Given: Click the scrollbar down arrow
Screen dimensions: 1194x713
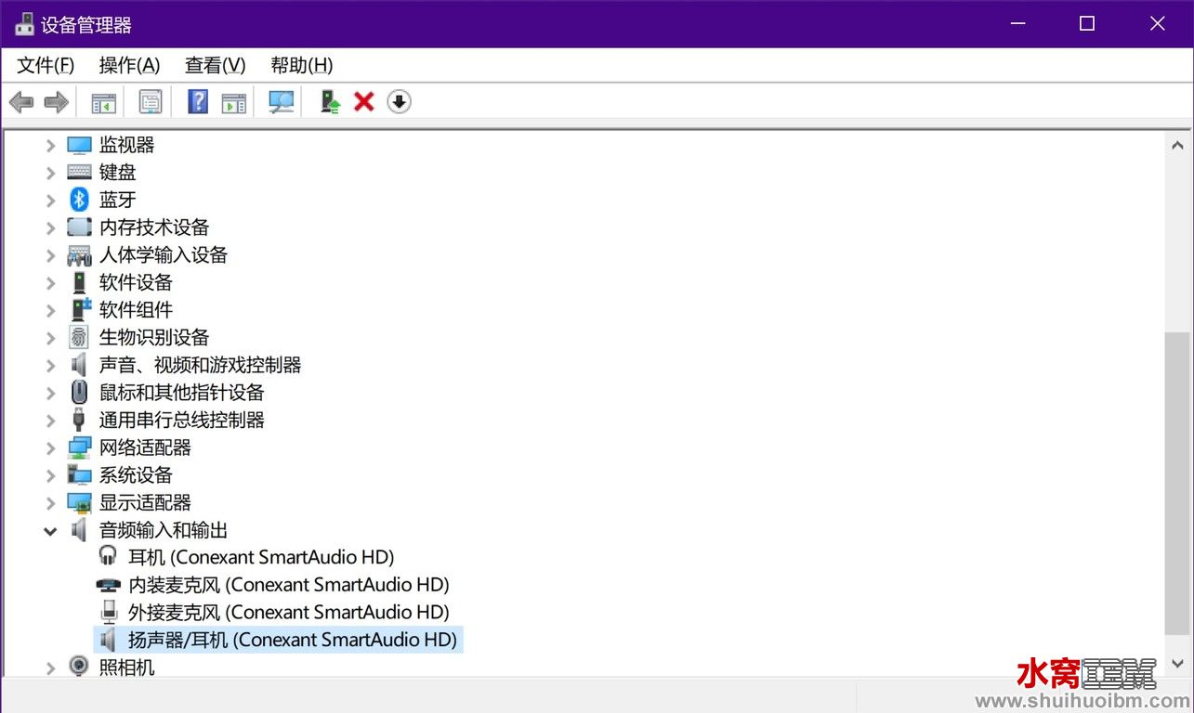Looking at the screenshot, I should [1177, 663].
